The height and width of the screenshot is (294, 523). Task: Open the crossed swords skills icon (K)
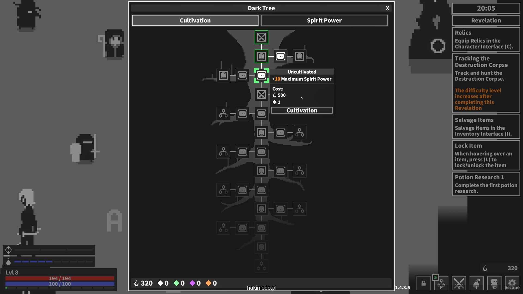pyautogui.click(x=459, y=283)
